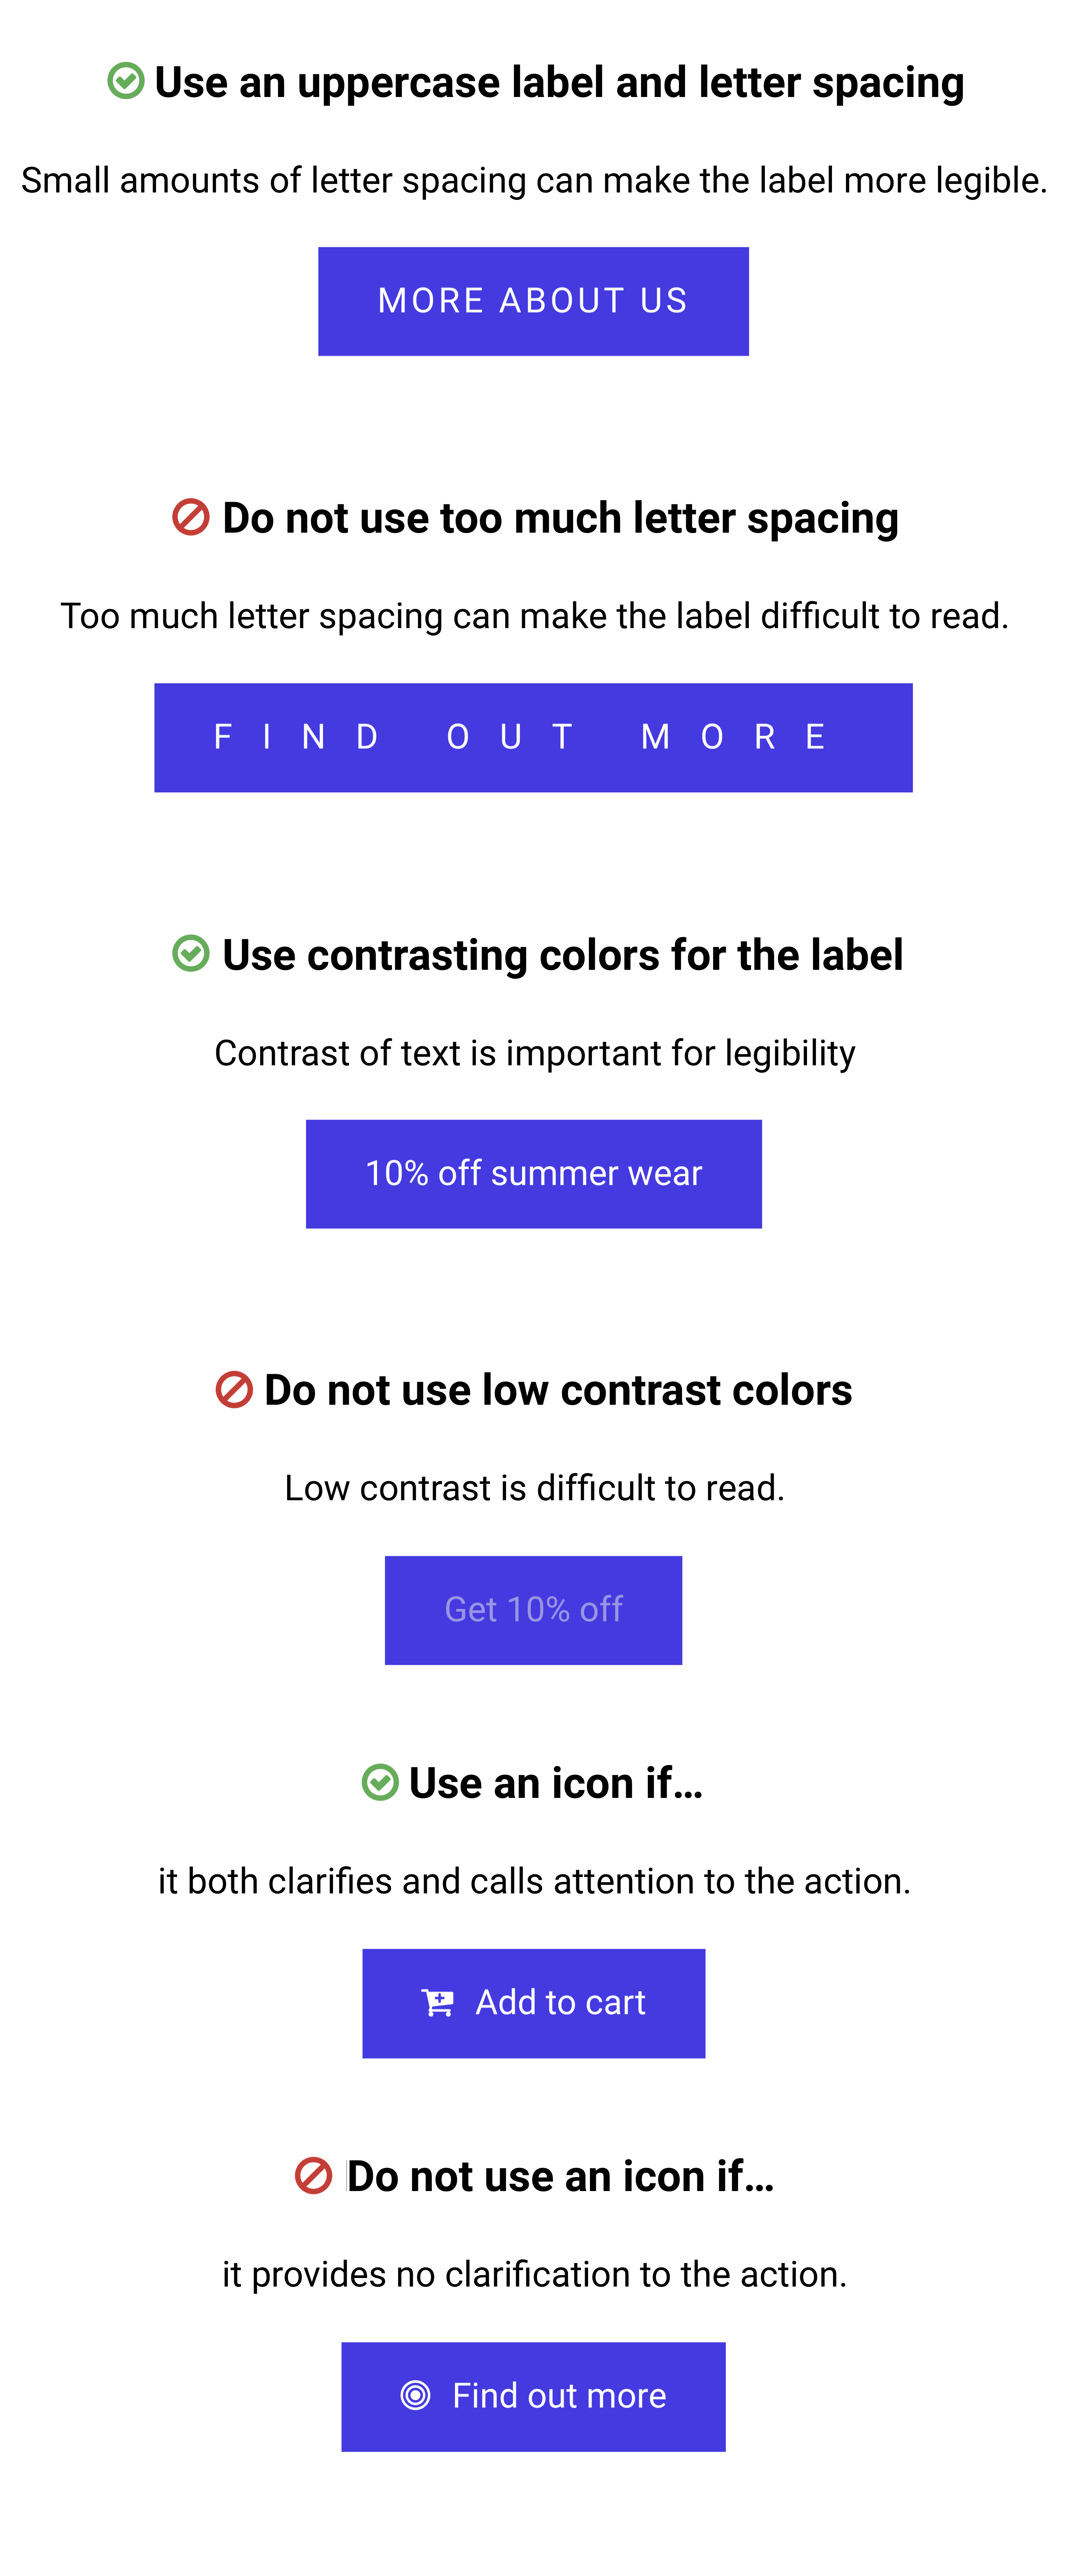Click heading 'Use contrasting colors for the label'
This screenshot has width=1074, height=2576.
tap(562, 954)
